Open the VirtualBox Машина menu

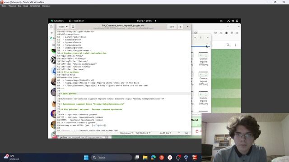[12, 6]
